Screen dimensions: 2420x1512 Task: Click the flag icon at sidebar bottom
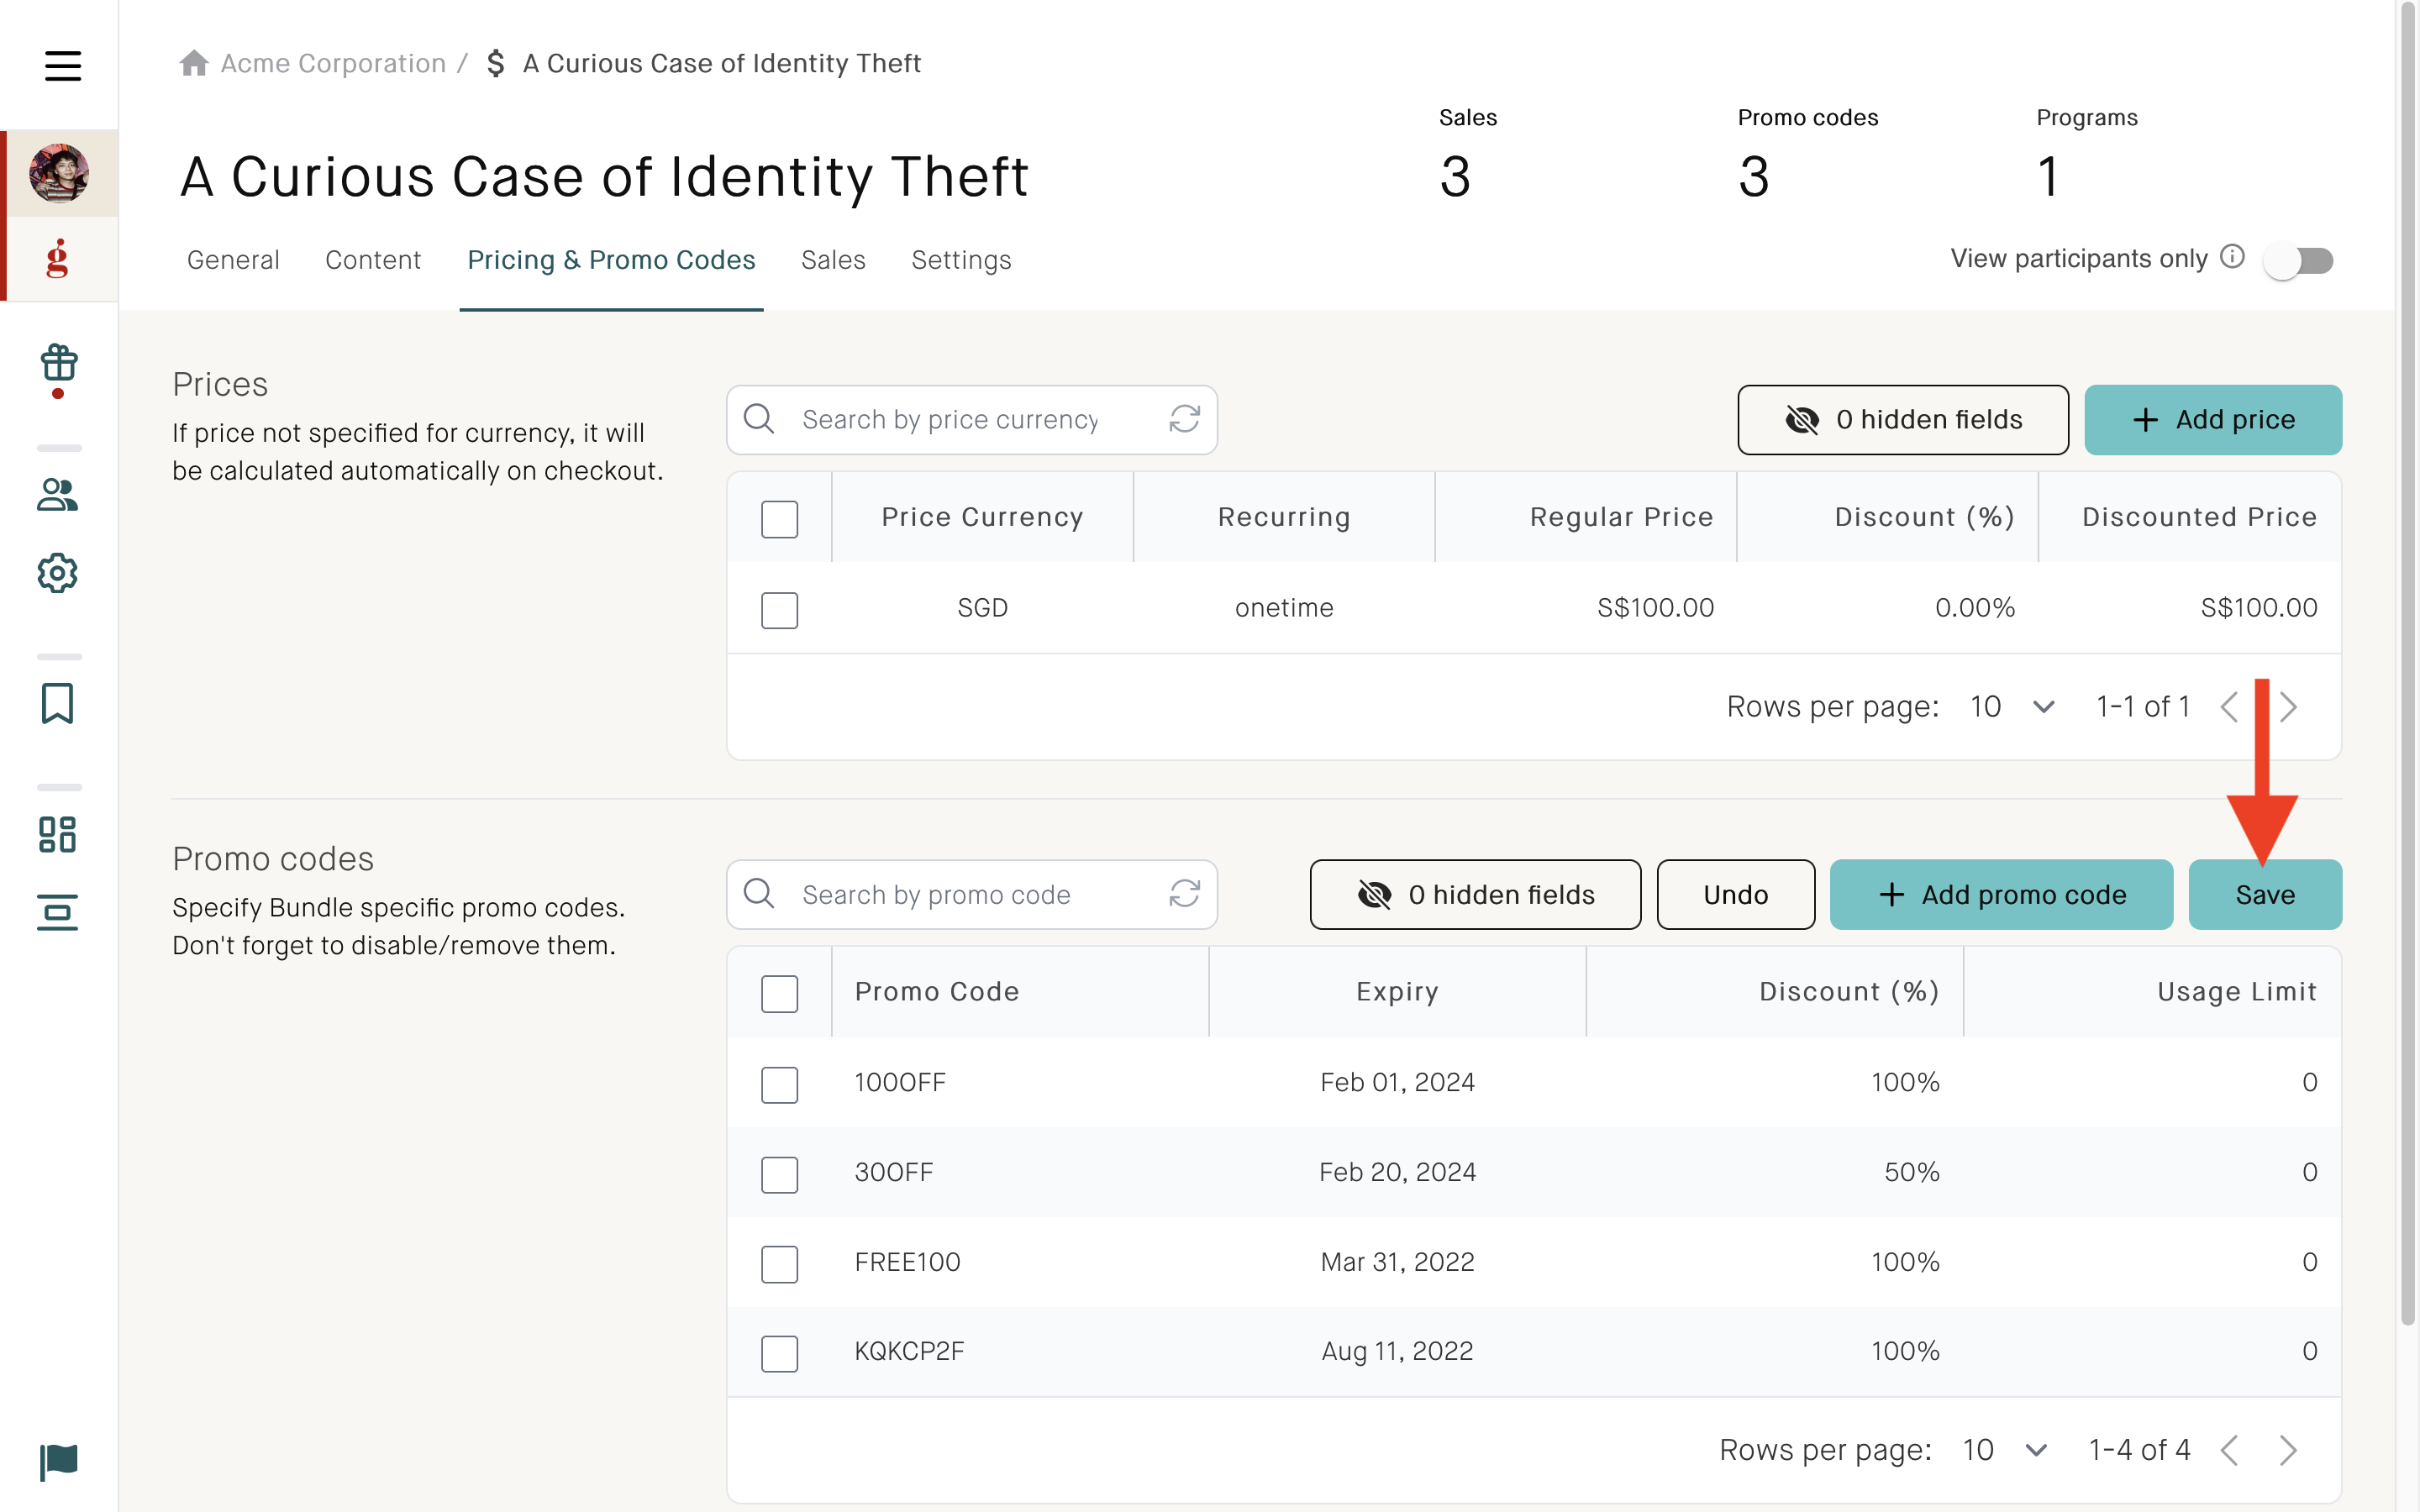[x=58, y=1462]
